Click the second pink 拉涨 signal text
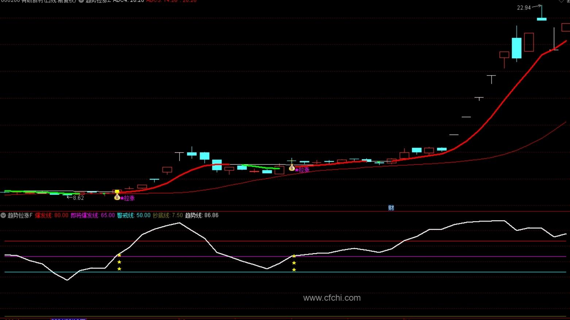 (304, 170)
